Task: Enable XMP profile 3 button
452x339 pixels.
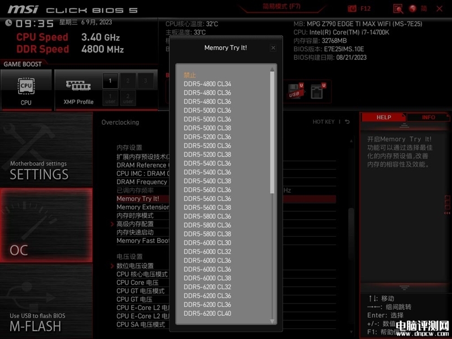Action: [145, 81]
